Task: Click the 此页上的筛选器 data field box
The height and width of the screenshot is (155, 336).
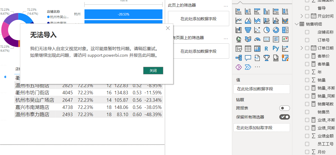Action: pos(199,19)
